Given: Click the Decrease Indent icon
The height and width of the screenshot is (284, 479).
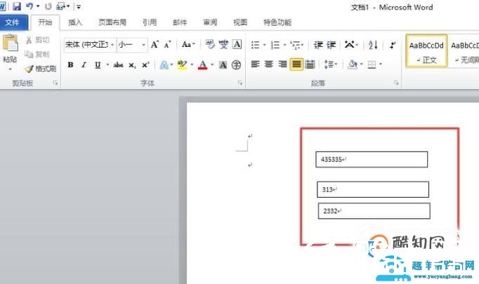Looking at the screenshot, I should coord(318,45).
